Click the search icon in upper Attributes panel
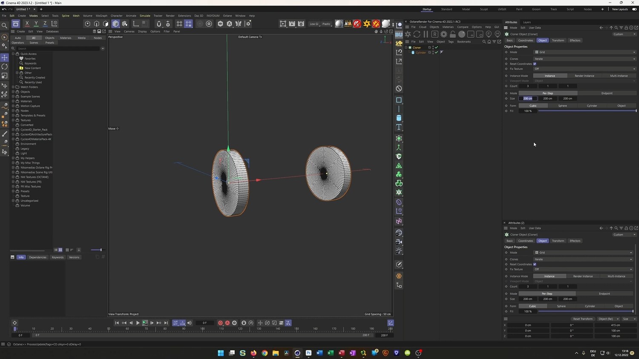Screen dimensions: 639x359 pyautogui.click(x=616, y=28)
